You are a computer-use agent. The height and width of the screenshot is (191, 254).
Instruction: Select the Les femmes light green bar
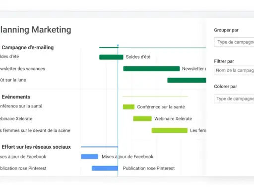[x=170, y=130]
